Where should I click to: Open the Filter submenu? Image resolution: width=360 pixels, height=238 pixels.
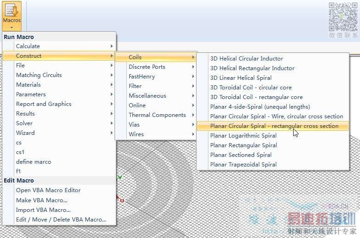click(156, 86)
